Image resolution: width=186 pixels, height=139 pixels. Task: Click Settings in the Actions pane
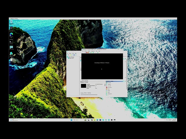click(x=109, y=84)
